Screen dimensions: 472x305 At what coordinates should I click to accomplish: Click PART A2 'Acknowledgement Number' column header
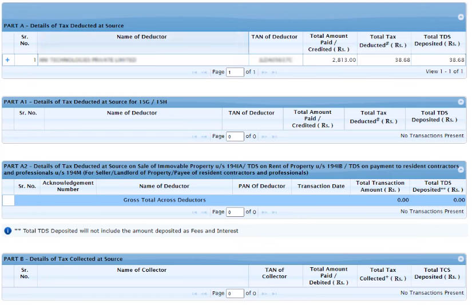coord(68,187)
